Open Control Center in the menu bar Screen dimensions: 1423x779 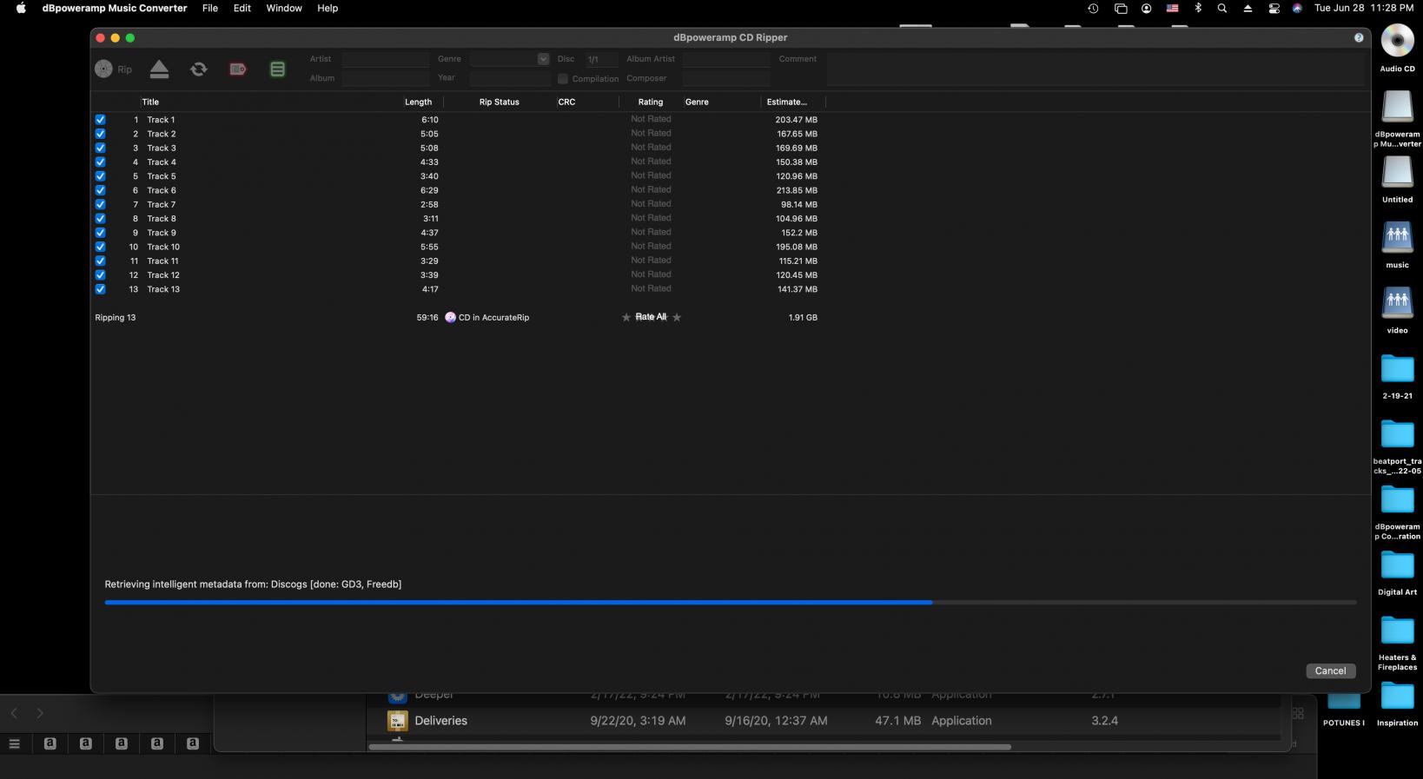(x=1274, y=9)
